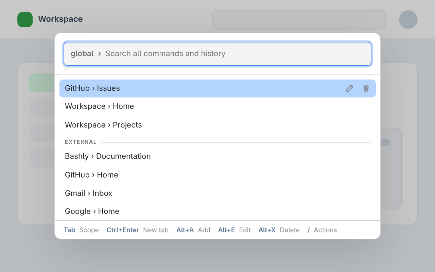The width and height of the screenshot is (435, 272).
Task: Select Gmail › Inbox entry
Action: tap(217, 193)
